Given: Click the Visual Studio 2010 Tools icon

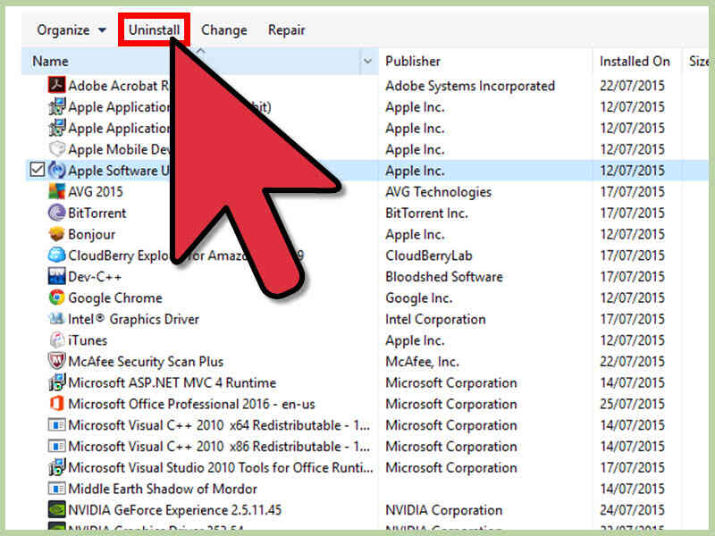Looking at the screenshot, I should 56,467.
